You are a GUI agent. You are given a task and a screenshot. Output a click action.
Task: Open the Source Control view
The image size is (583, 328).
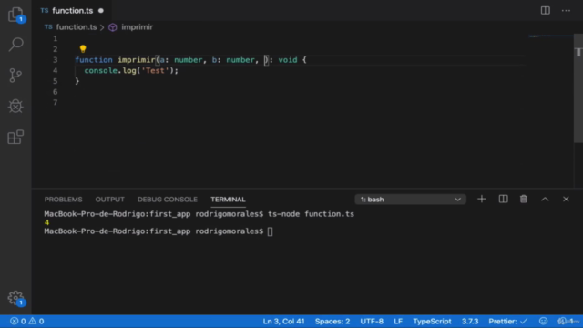15,76
